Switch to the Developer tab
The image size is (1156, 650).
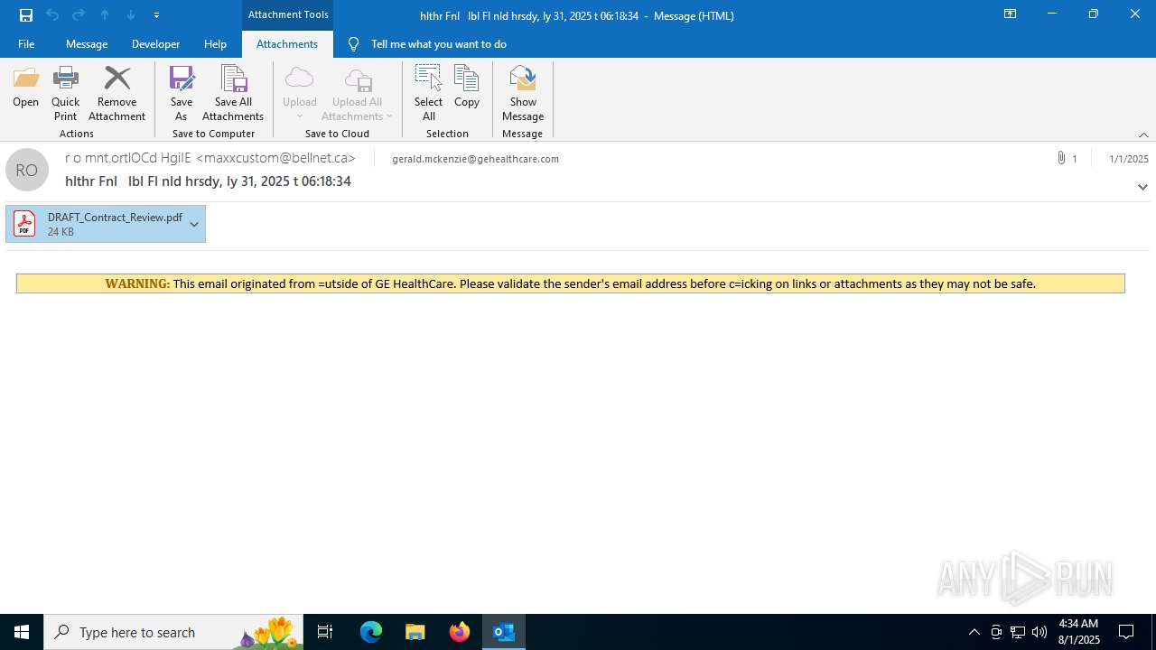(x=155, y=44)
